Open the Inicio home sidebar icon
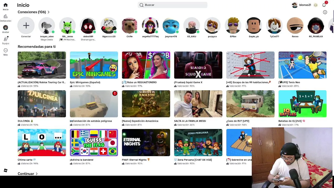Viewport: 334px width, 188px height. [x=5, y=5]
